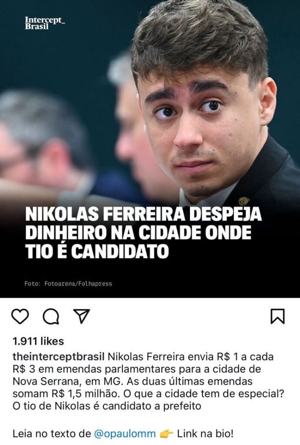Tap the Link na bio! text
Image resolution: width=300 pixels, height=445 pixels.
tap(206, 434)
